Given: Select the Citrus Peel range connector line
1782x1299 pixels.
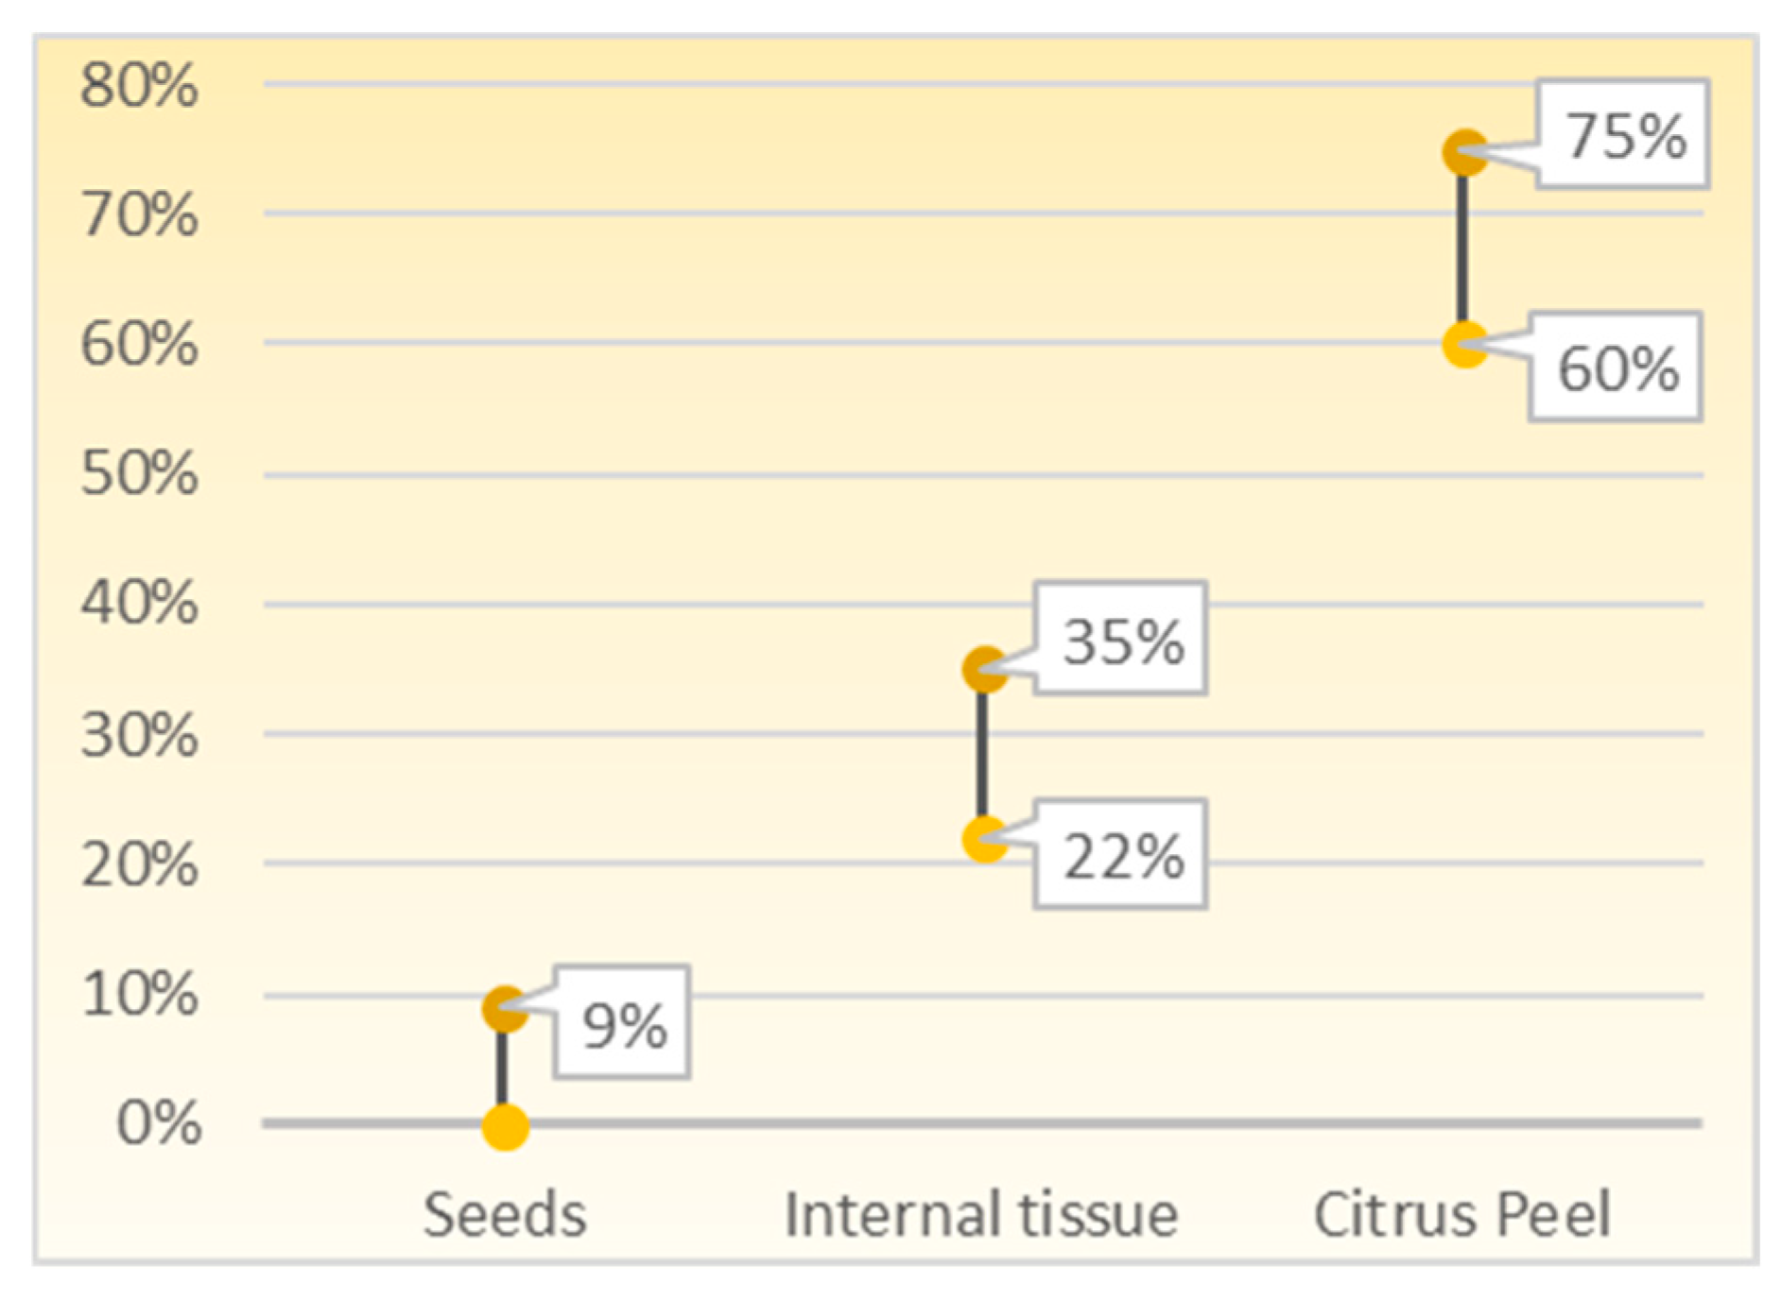Looking at the screenshot, I should click(x=1462, y=248).
